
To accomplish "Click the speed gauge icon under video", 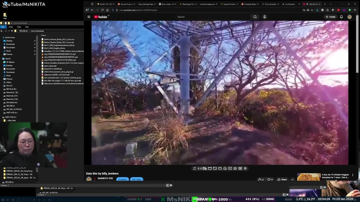I will pyautogui.click(x=225, y=168).
